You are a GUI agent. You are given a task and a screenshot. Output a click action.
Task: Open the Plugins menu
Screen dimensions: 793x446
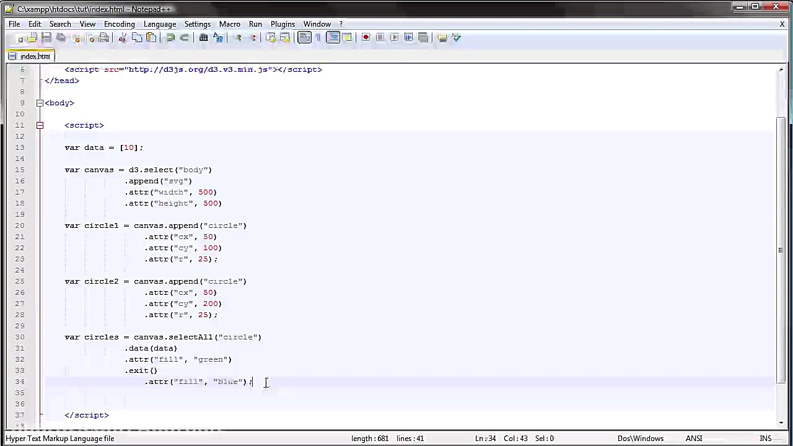click(x=283, y=24)
